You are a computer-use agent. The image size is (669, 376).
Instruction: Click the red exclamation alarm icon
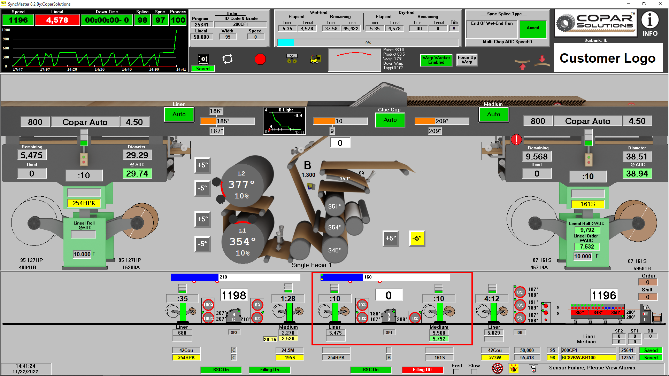(x=516, y=140)
